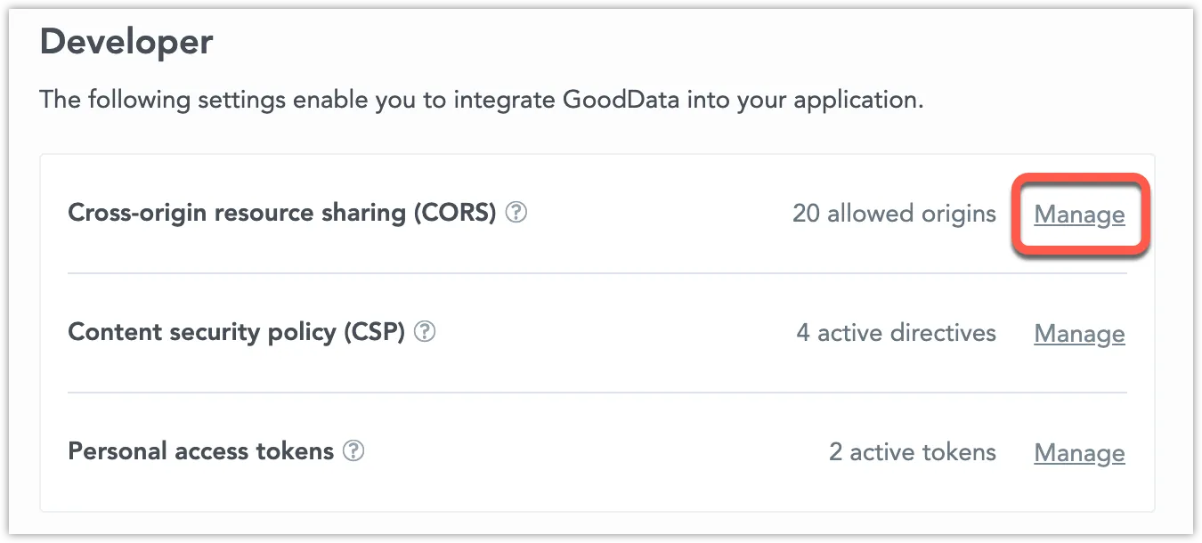1202x543 pixels.
Task: Select the Cross-origin resource sharing row
Action: point(285,213)
